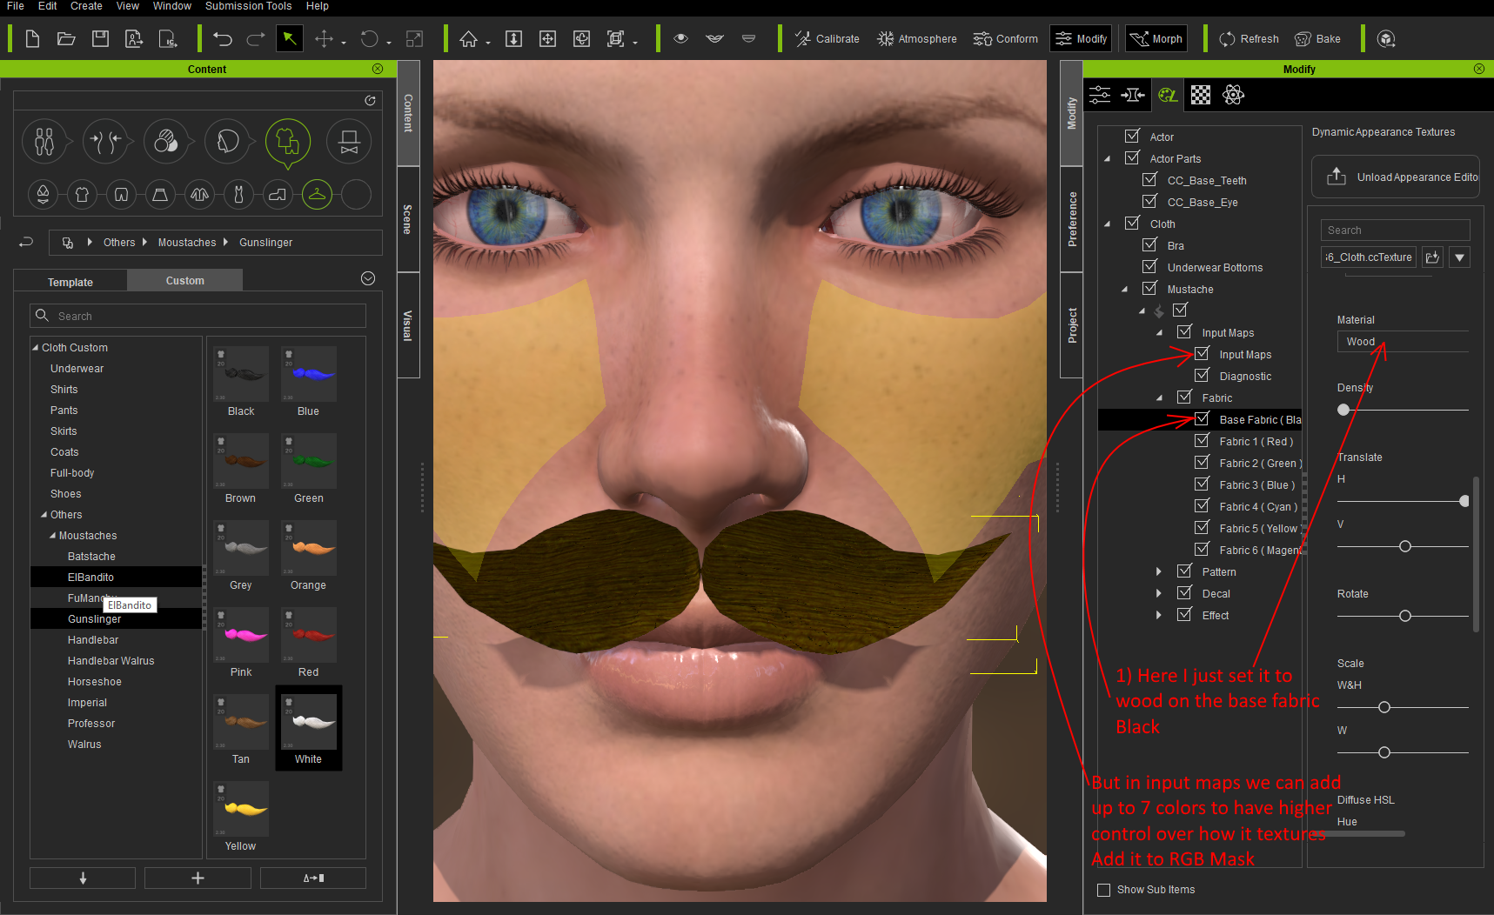
Task: Click the Morph button
Action: [x=1156, y=39]
